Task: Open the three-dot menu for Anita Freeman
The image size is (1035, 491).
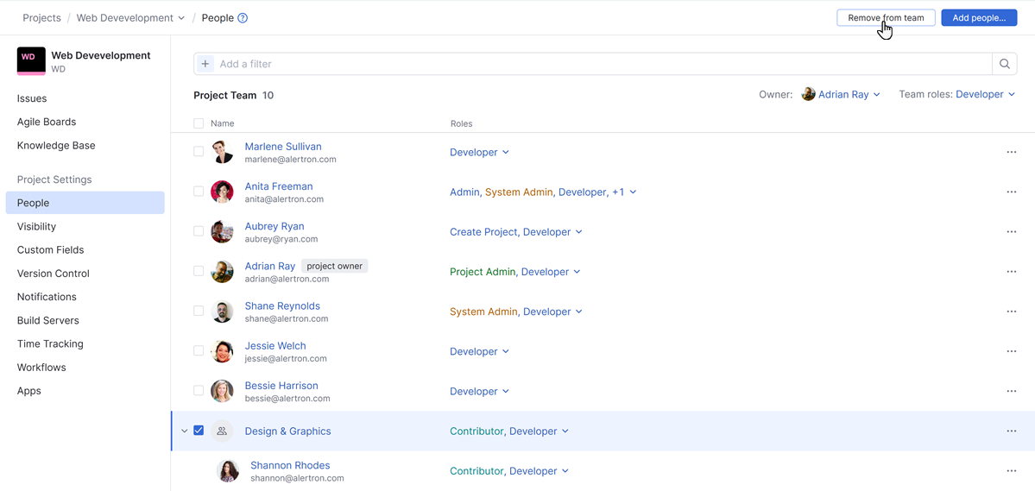Action: point(1011,192)
